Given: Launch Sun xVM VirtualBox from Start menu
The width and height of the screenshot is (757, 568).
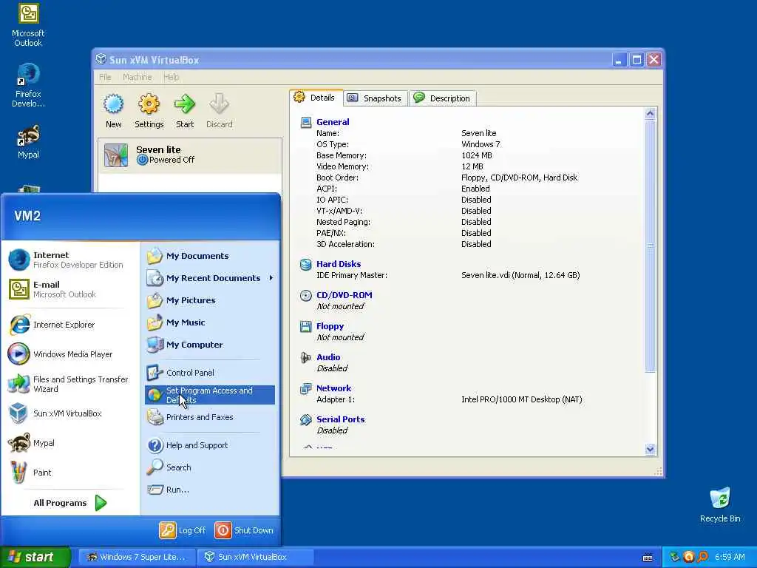Looking at the screenshot, I should click(x=70, y=413).
